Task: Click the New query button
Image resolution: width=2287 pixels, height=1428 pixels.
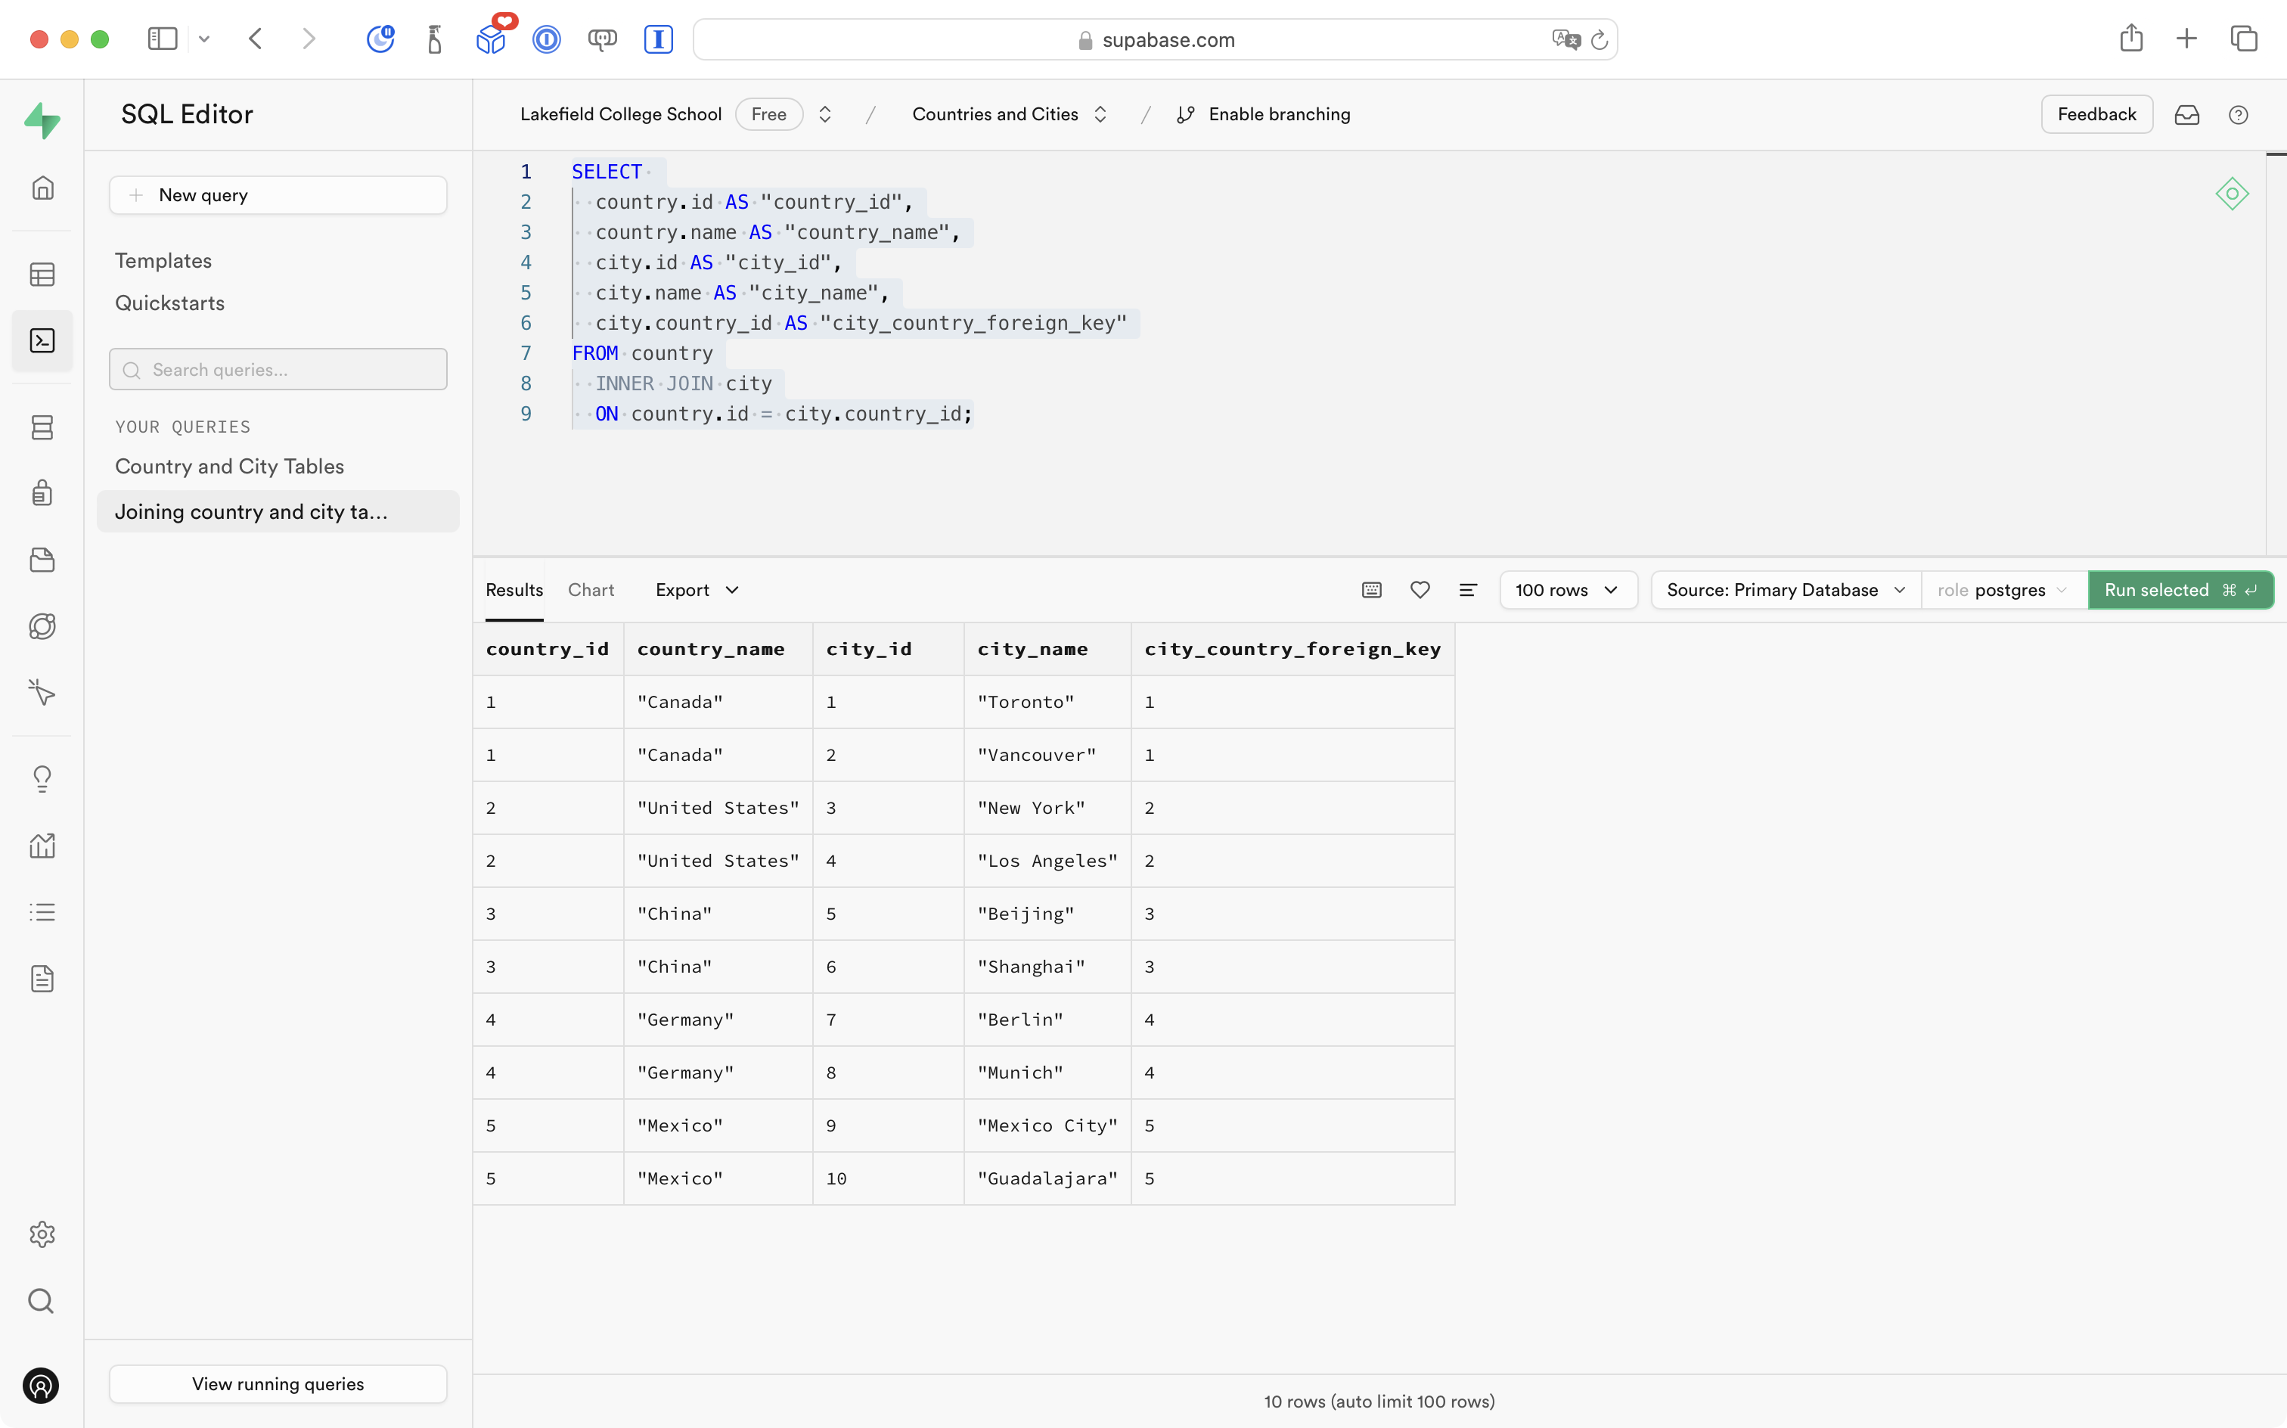Action: coord(278,195)
